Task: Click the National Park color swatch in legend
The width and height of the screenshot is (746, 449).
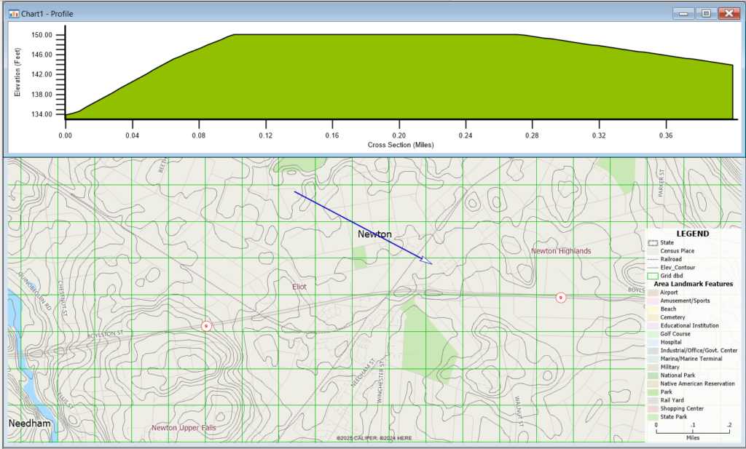Action: 654,375
